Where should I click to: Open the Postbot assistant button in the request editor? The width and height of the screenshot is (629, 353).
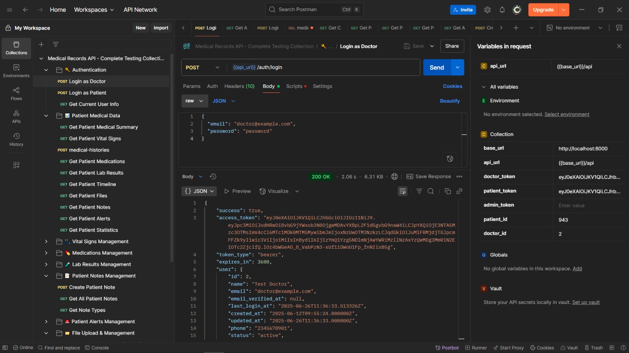(x=450, y=158)
